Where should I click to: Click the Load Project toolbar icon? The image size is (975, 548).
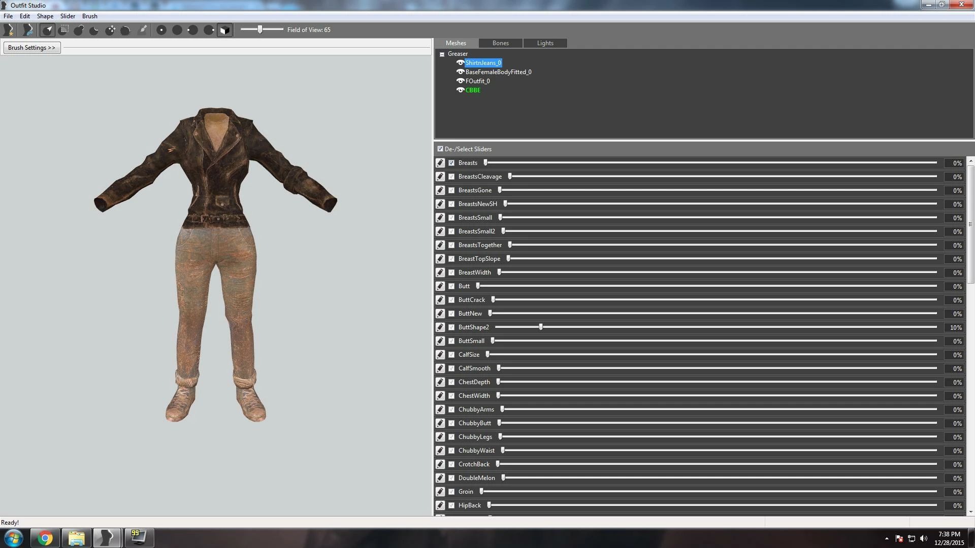28,30
